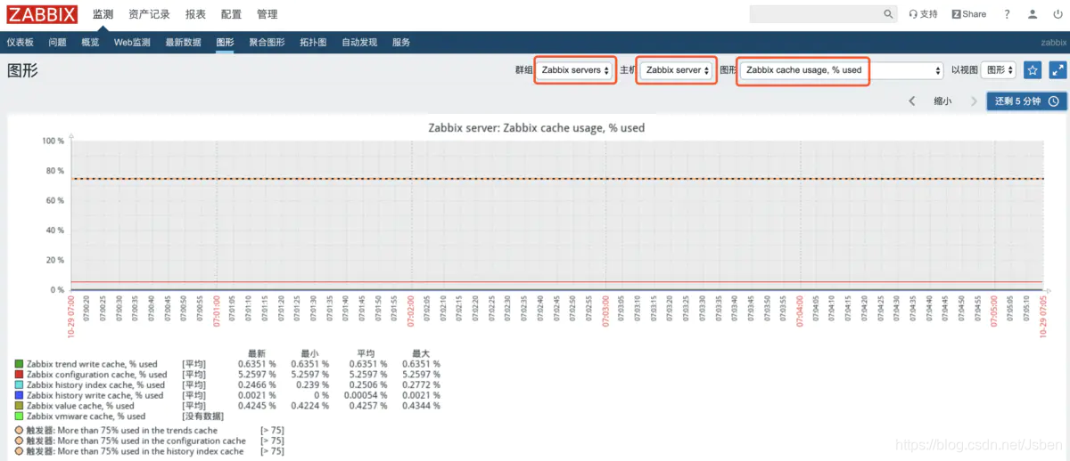The image size is (1070, 461).
Task: Click the search magnifier icon
Action: [888, 14]
